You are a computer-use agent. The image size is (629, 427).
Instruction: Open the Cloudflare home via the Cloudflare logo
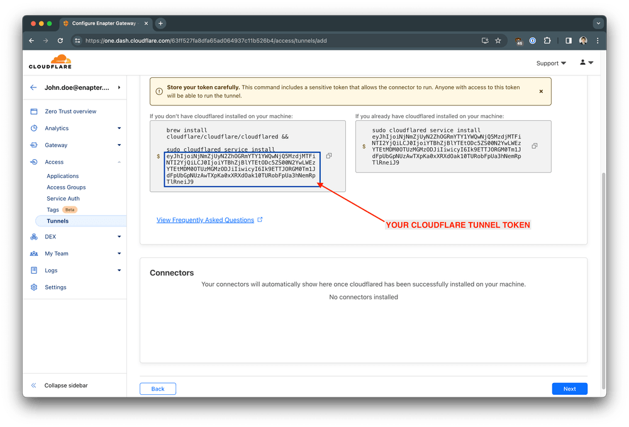tap(50, 62)
